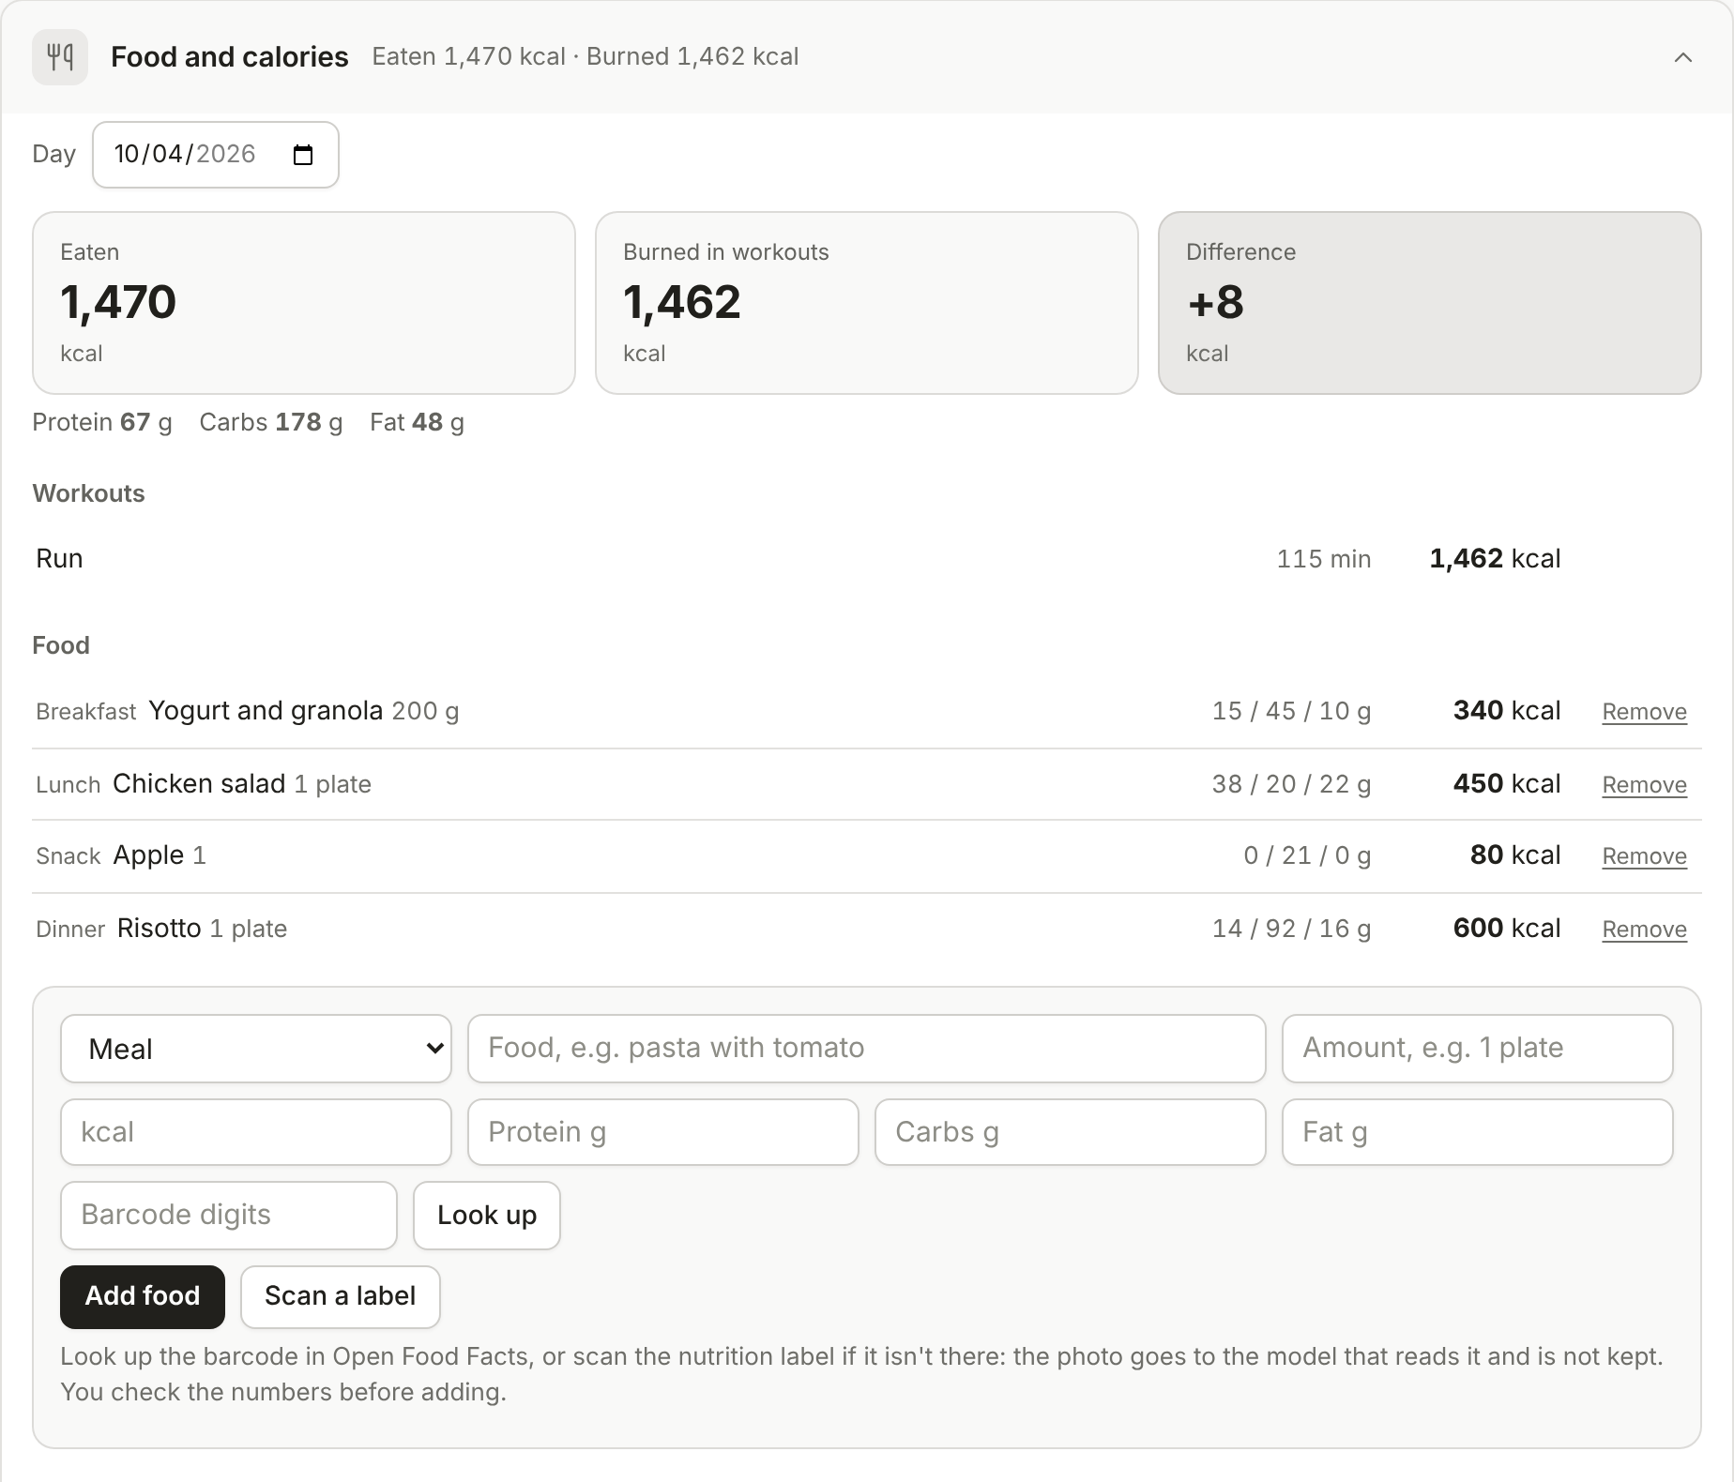This screenshot has height=1482, width=1734.
Task: Select the Carbs g input
Action: click(1071, 1132)
